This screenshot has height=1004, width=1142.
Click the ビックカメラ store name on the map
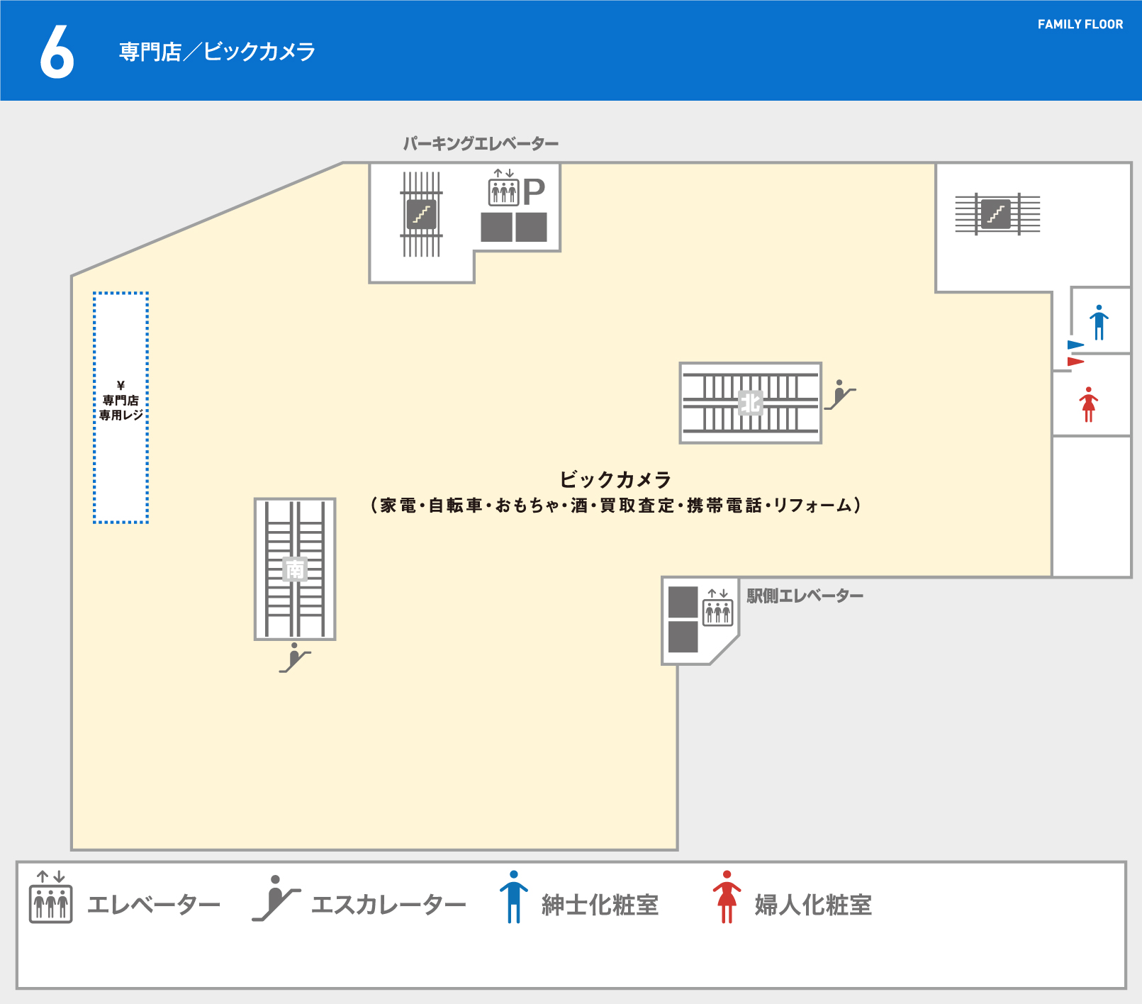tap(615, 479)
